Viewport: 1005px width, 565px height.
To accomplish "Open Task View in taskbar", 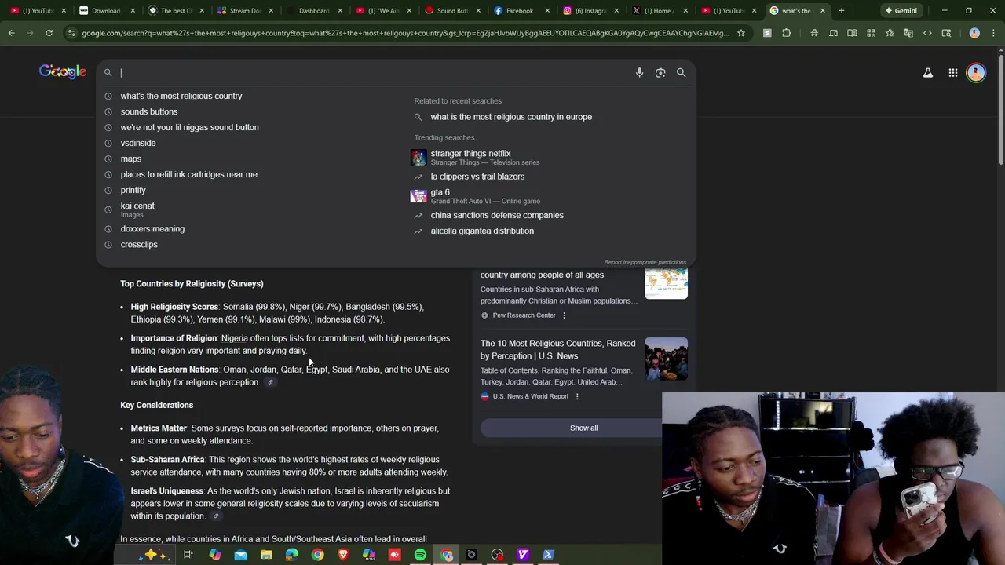I will click(x=188, y=555).
